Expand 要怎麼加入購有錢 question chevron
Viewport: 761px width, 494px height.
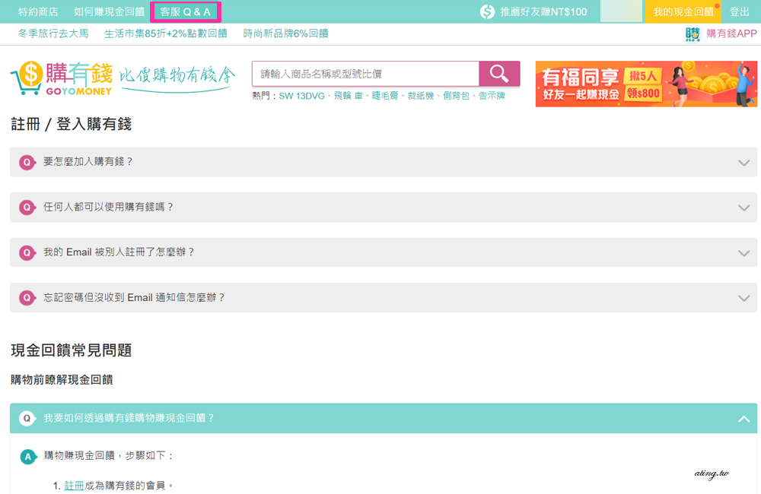(x=743, y=163)
